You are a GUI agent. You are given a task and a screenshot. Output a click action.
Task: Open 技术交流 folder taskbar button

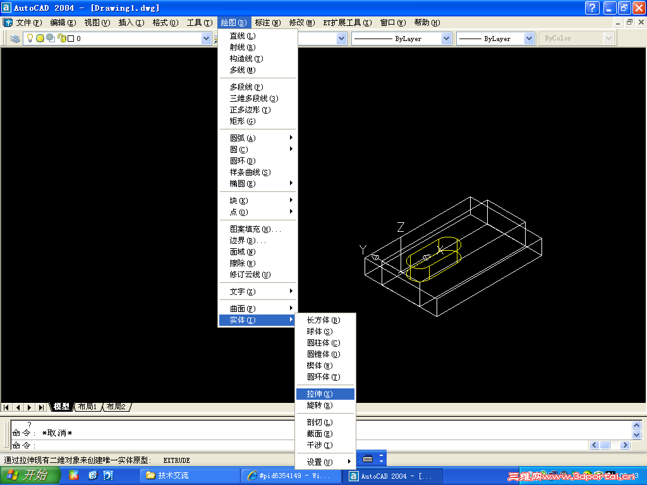tap(190, 476)
